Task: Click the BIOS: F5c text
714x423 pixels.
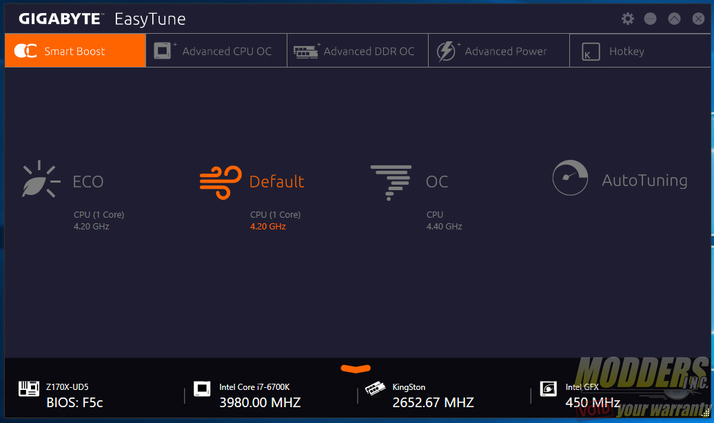Action: [x=74, y=402]
